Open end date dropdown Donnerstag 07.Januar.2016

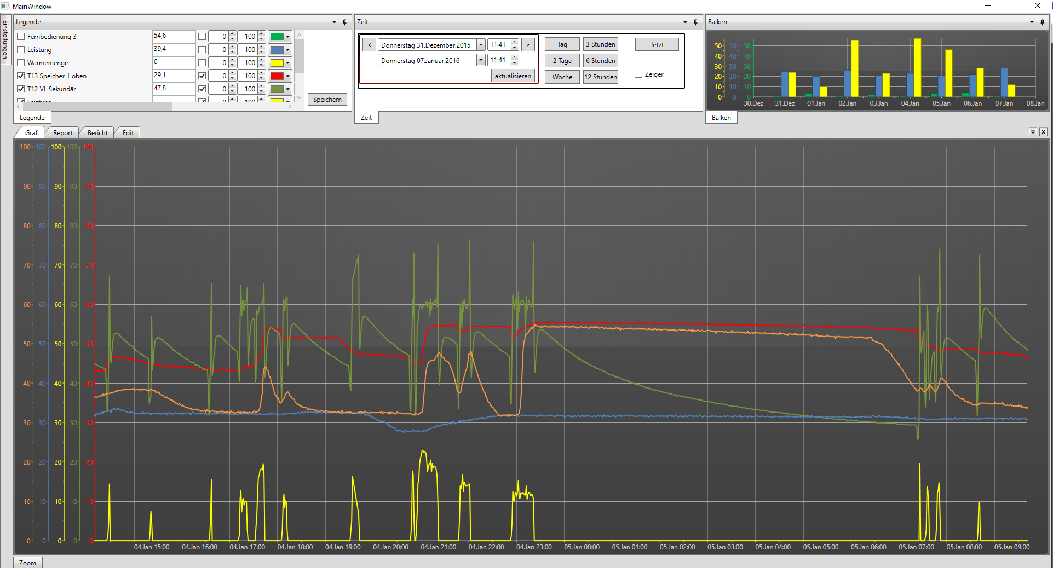[481, 60]
